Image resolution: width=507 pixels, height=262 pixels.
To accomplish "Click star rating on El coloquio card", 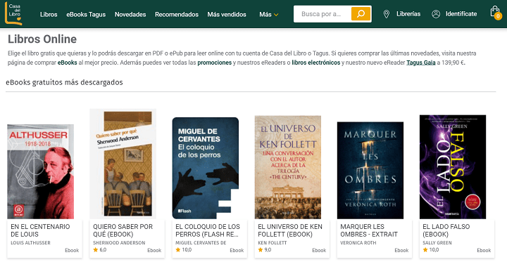I will (183, 250).
